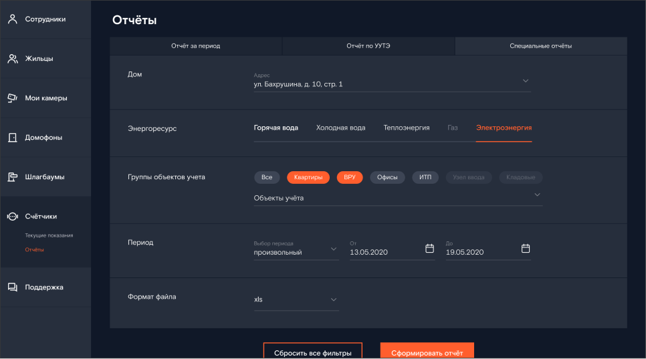This screenshot has height=359, width=646.
Task: Open the Поддержка page
Action: pyautogui.click(x=45, y=287)
